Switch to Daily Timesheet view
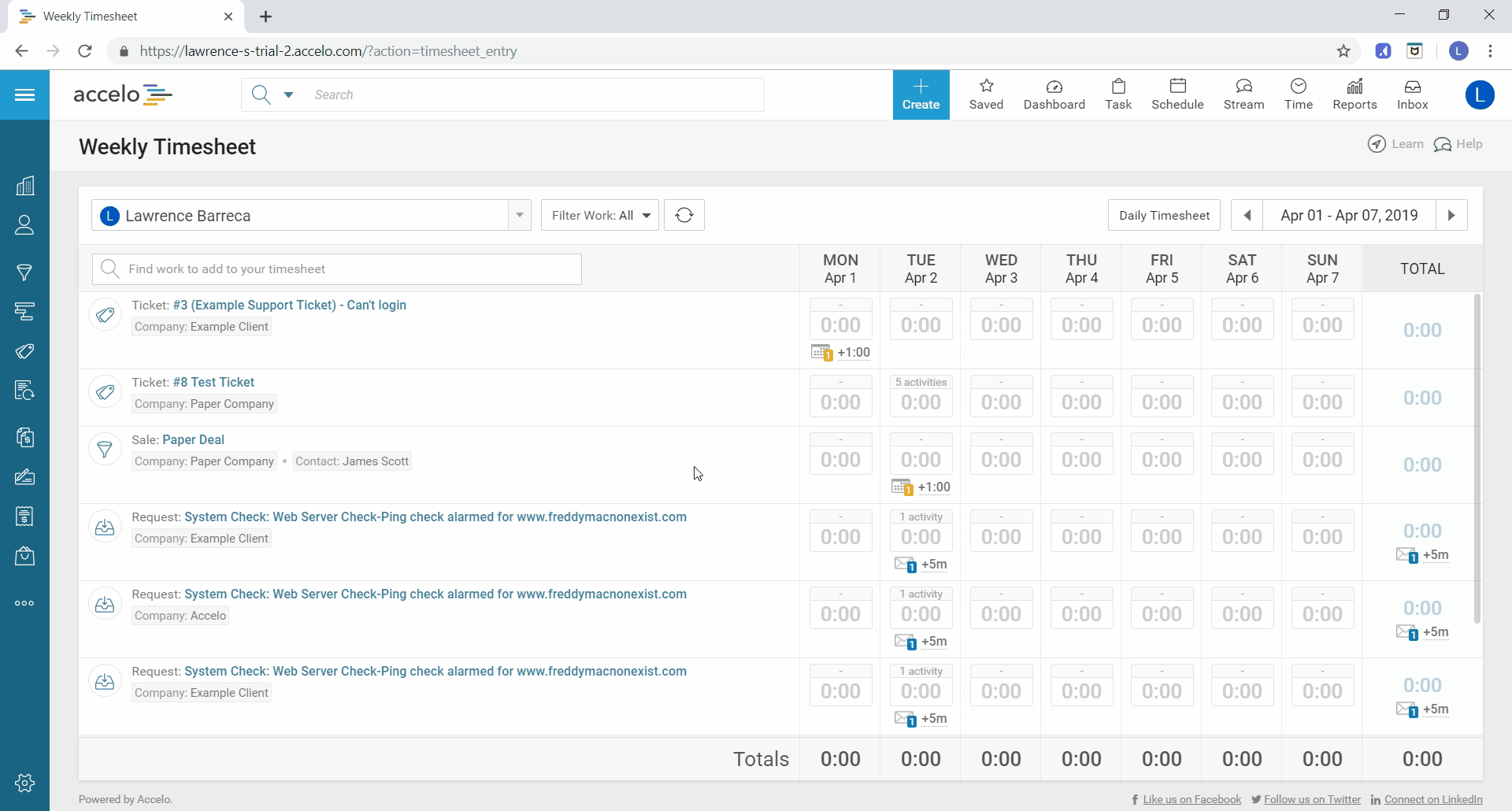The image size is (1512, 811). pos(1164,215)
